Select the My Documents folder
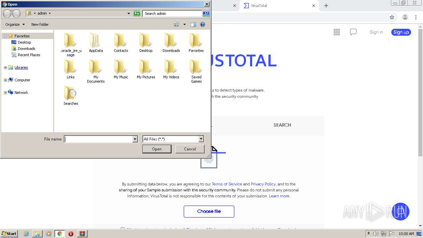The height and width of the screenshot is (238, 423). point(96,71)
